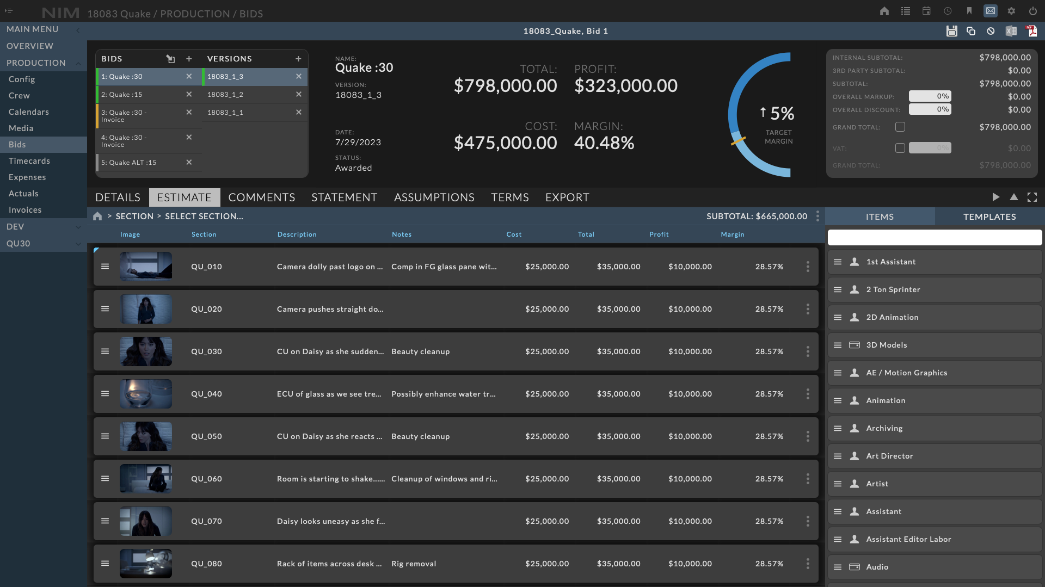The image size is (1045, 587).
Task: Collapse the PRODUCTION section in sidebar
Action: click(78, 63)
